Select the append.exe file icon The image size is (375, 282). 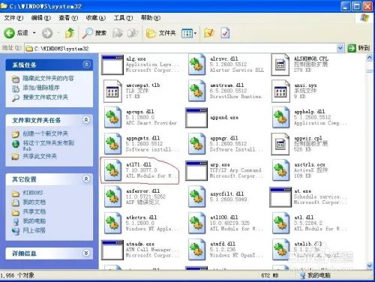pos(196,118)
